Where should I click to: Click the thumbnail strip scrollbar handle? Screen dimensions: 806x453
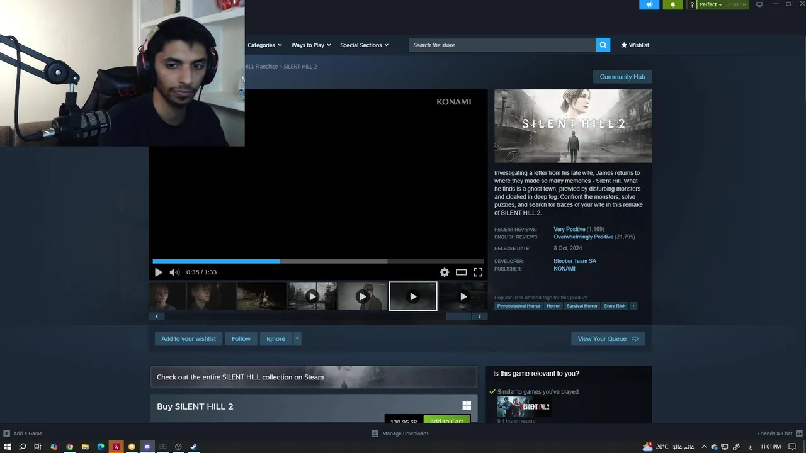pyautogui.click(x=458, y=316)
